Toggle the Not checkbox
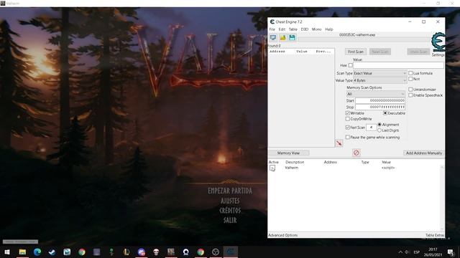The width and height of the screenshot is (460, 258). click(x=410, y=79)
